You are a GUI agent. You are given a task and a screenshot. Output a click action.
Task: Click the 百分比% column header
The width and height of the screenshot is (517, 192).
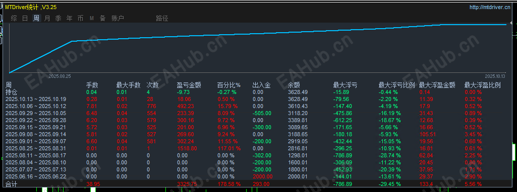pos(229,85)
